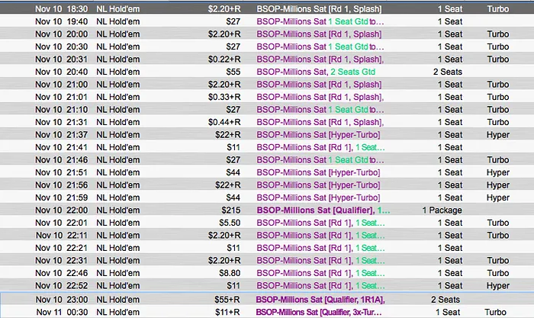
Task: Click the $0.33+R buy-in cell
Action: click(x=224, y=97)
